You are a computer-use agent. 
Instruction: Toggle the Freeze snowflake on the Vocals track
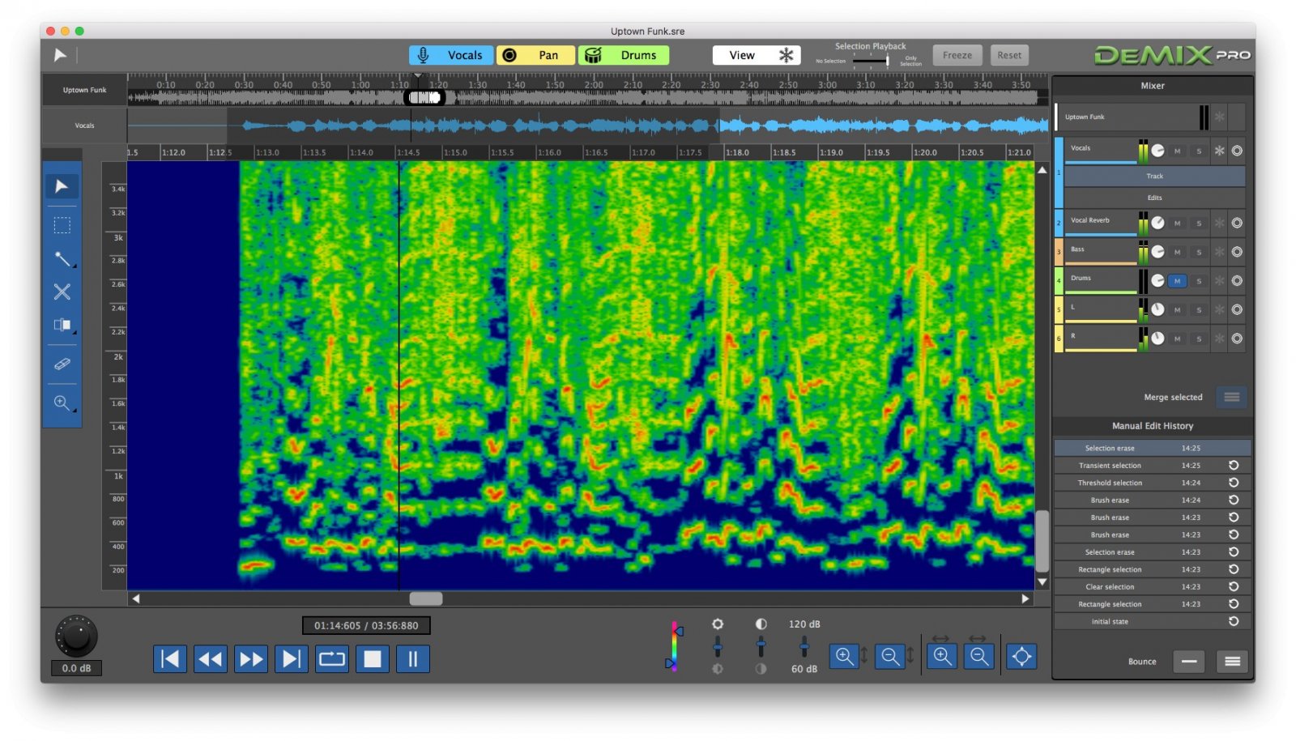1218,151
